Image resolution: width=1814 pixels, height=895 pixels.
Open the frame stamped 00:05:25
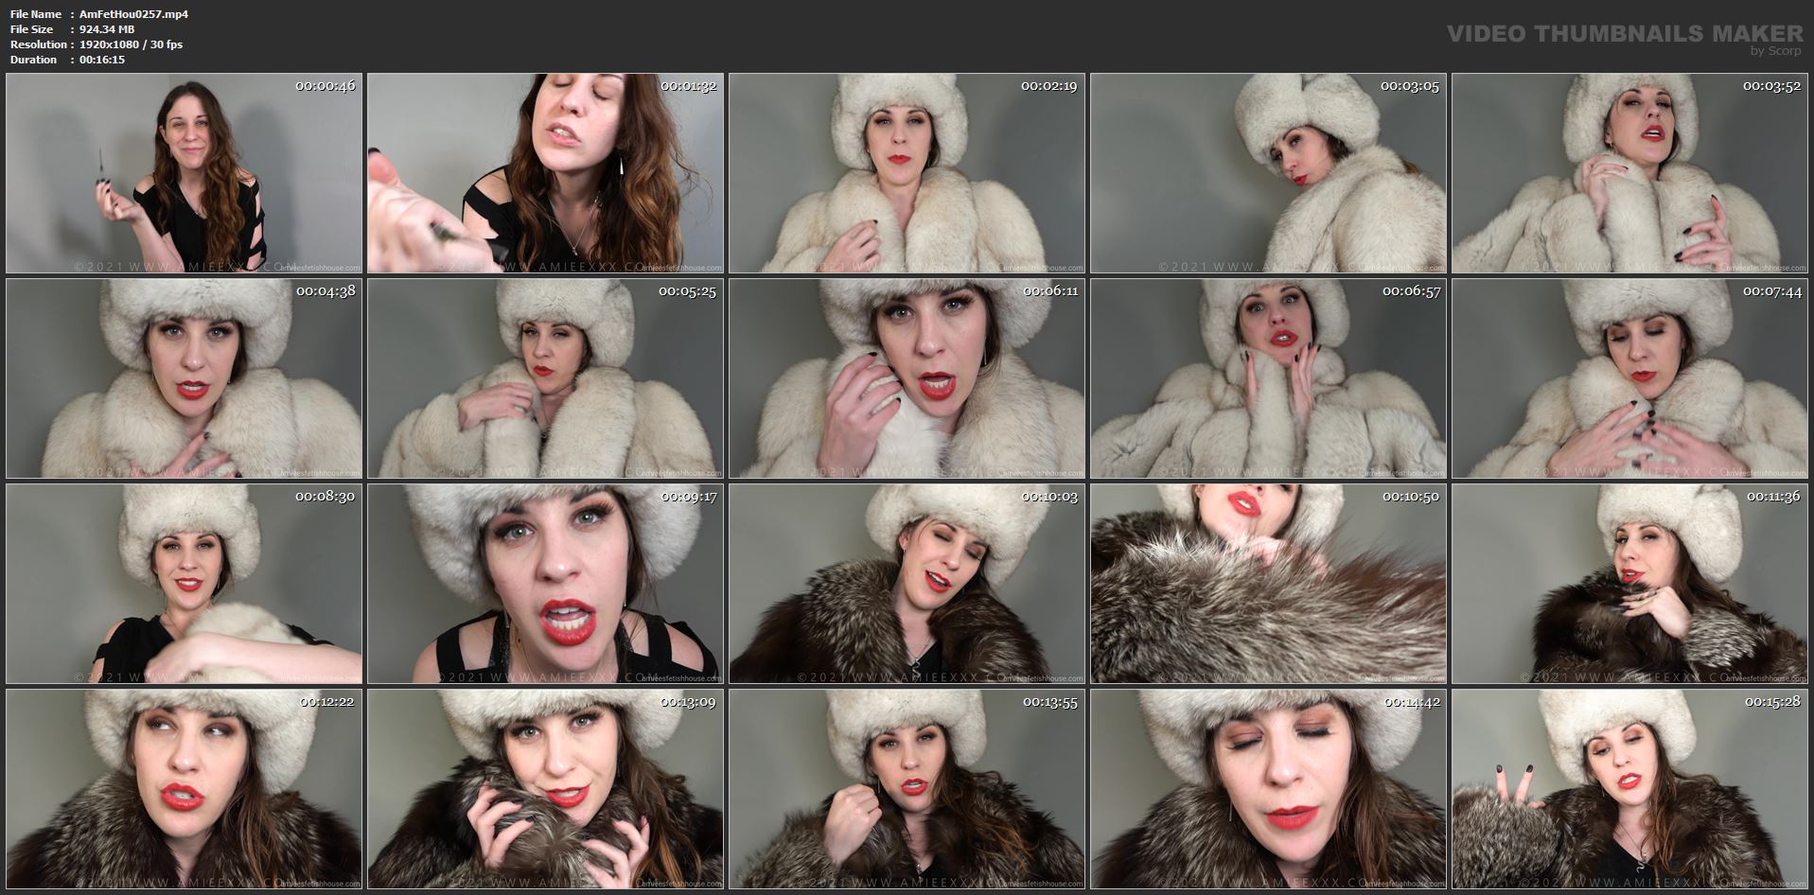click(x=545, y=378)
